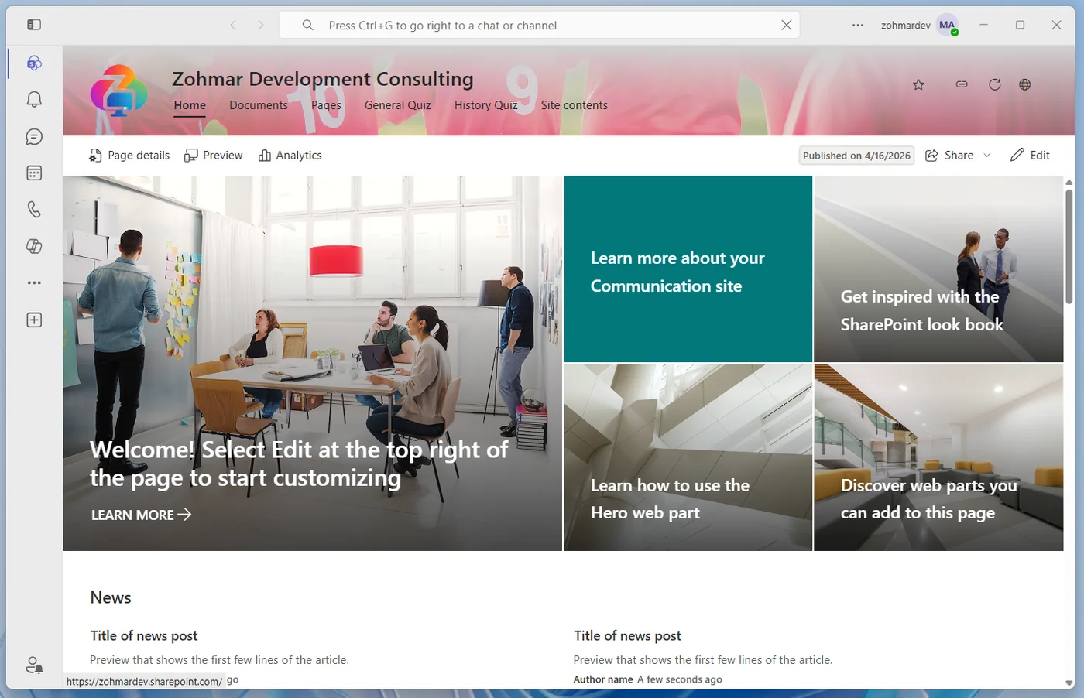1084x698 pixels.
Task: Open site in browser via globe icon
Action: tap(1025, 84)
